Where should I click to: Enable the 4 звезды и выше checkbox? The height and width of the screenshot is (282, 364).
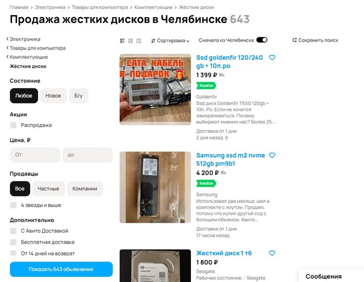coord(14,205)
